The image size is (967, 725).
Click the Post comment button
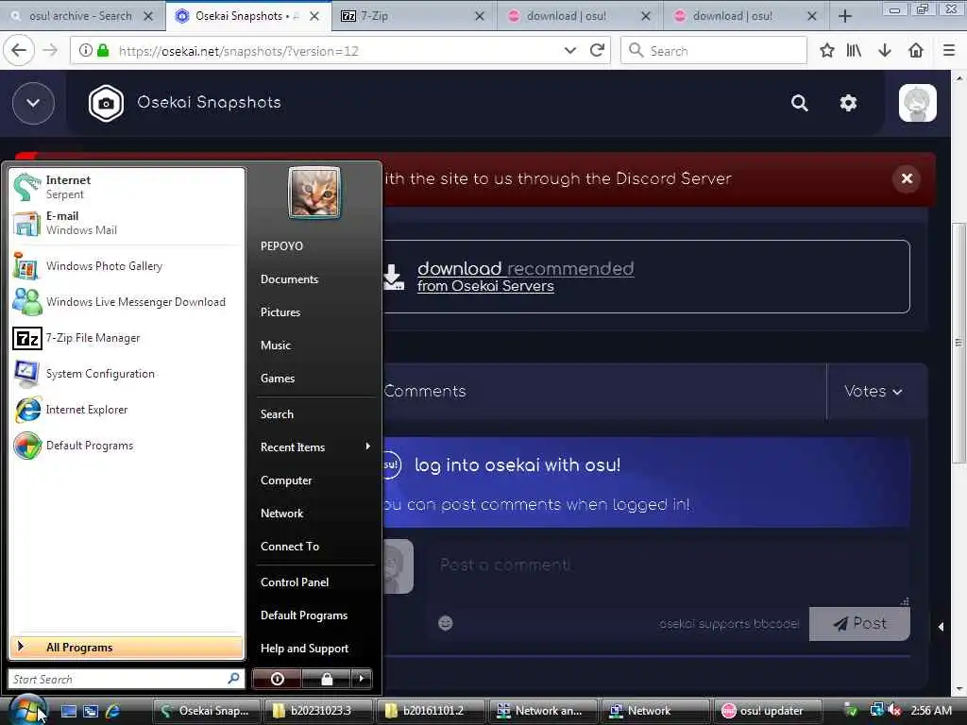pyautogui.click(x=859, y=624)
